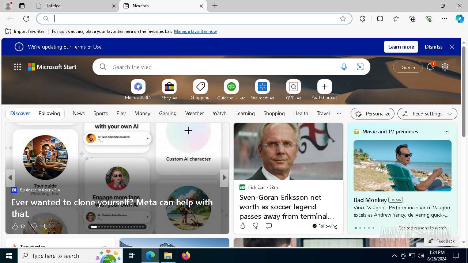Open Task View on the taskbar
Image resolution: width=468 pixels, height=263 pixels.
(132, 256)
